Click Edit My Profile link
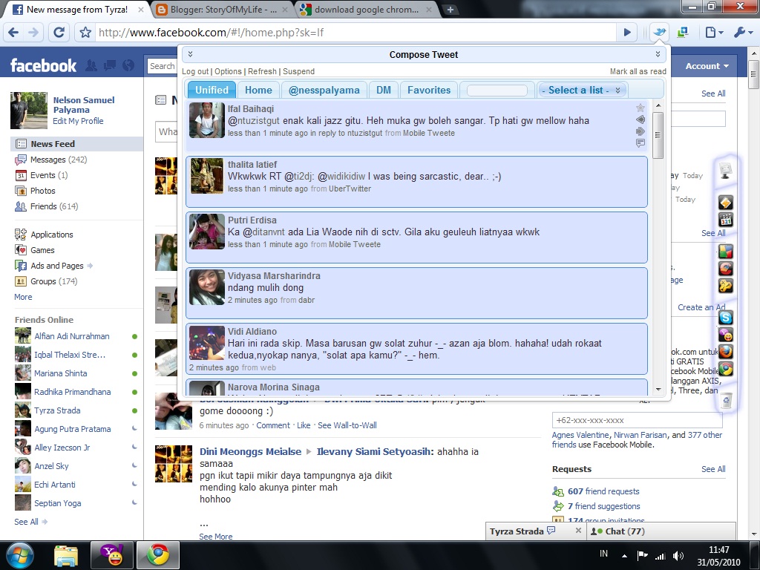 (78, 121)
